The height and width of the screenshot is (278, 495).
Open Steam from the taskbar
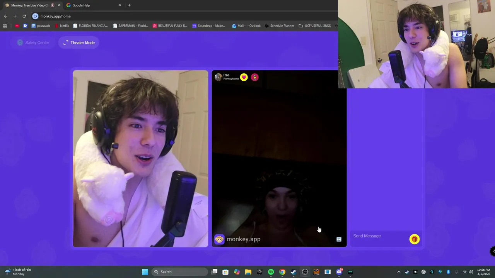(294, 272)
